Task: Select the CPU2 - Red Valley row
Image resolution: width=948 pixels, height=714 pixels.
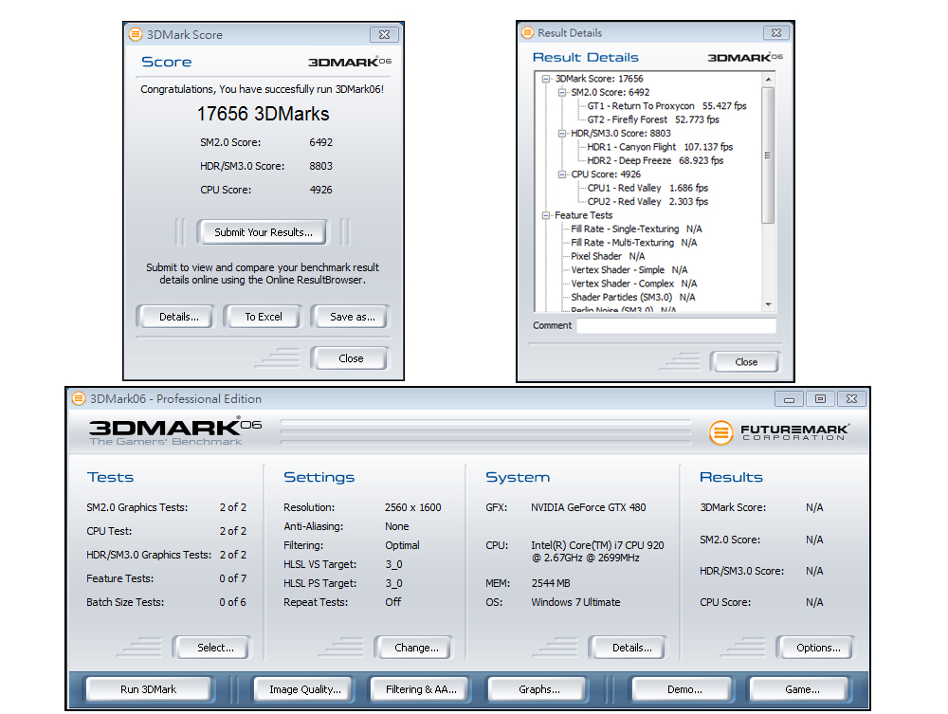Action: click(647, 202)
